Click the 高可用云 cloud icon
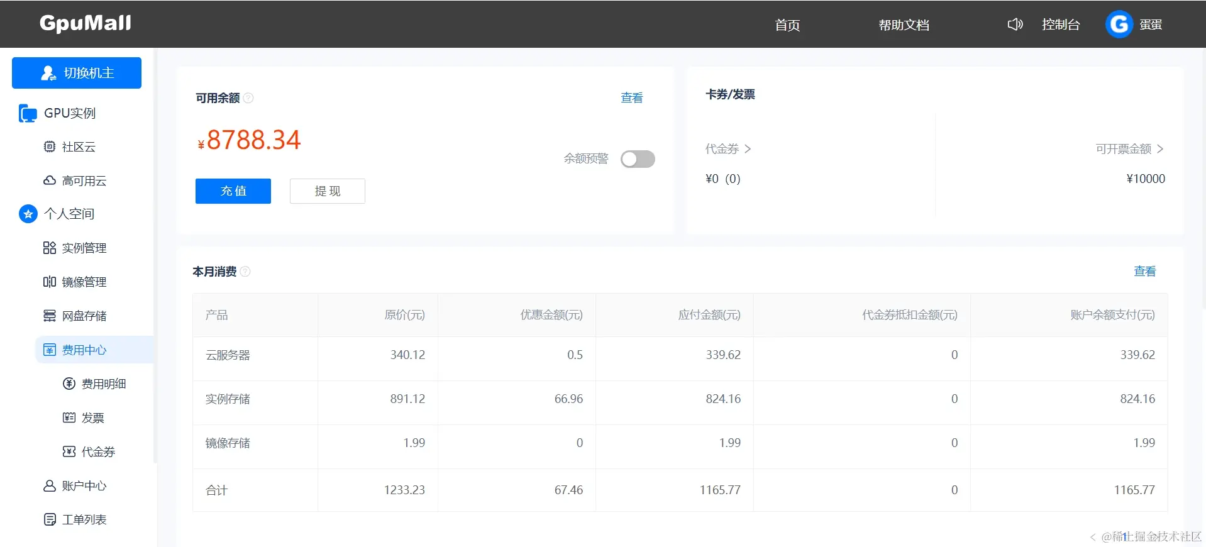 click(x=50, y=180)
